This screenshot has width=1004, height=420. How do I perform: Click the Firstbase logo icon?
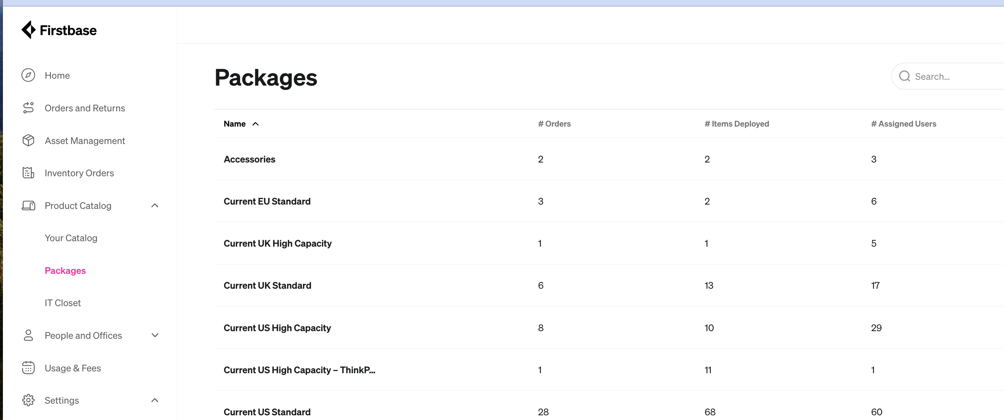(28, 30)
